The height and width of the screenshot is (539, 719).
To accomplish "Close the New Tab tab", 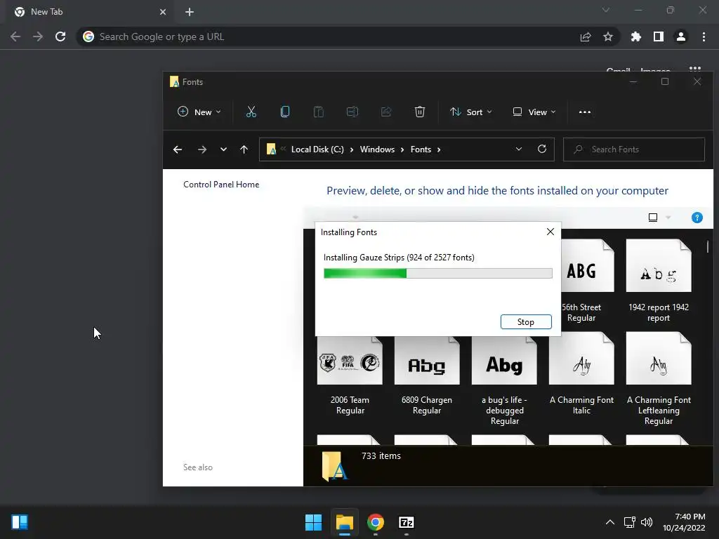I will pyautogui.click(x=163, y=12).
